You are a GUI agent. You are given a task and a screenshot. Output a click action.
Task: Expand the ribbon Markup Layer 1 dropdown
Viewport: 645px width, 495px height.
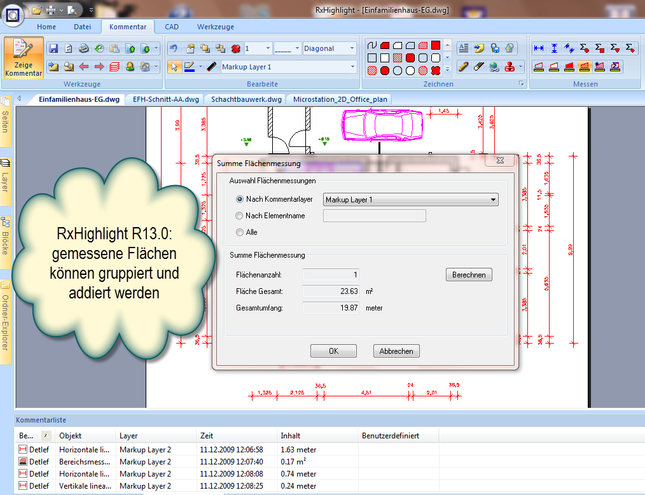point(353,67)
